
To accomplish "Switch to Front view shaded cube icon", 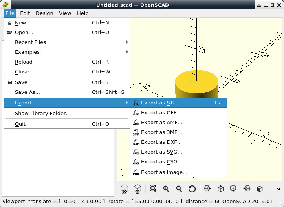I will [x=260, y=189].
